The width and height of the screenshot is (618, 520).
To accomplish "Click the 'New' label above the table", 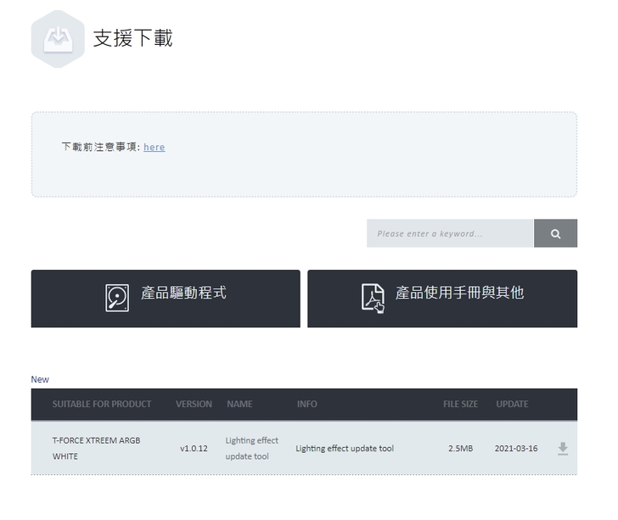I will coord(40,379).
